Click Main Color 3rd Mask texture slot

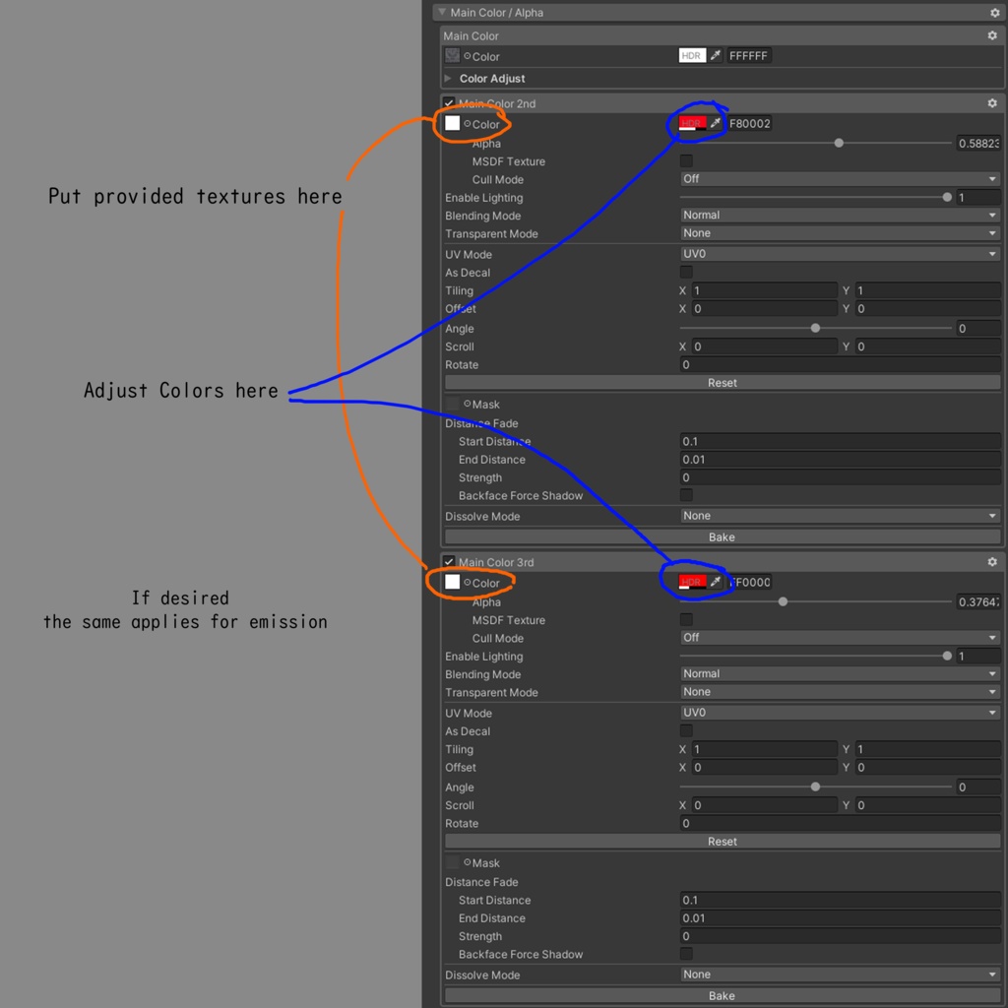453,862
